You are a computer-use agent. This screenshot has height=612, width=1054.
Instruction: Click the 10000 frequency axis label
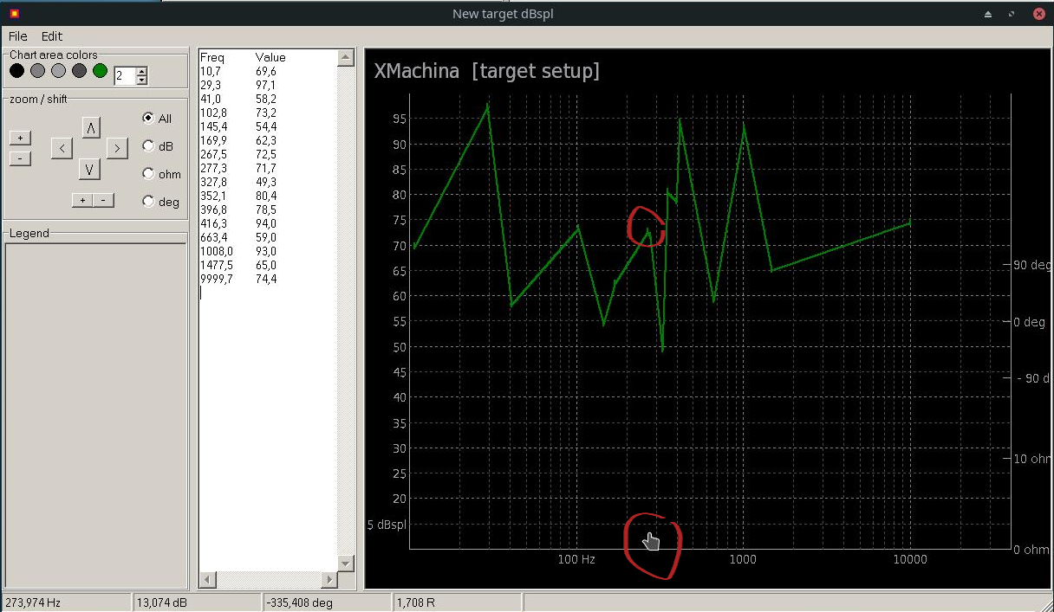(x=909, y=559)
